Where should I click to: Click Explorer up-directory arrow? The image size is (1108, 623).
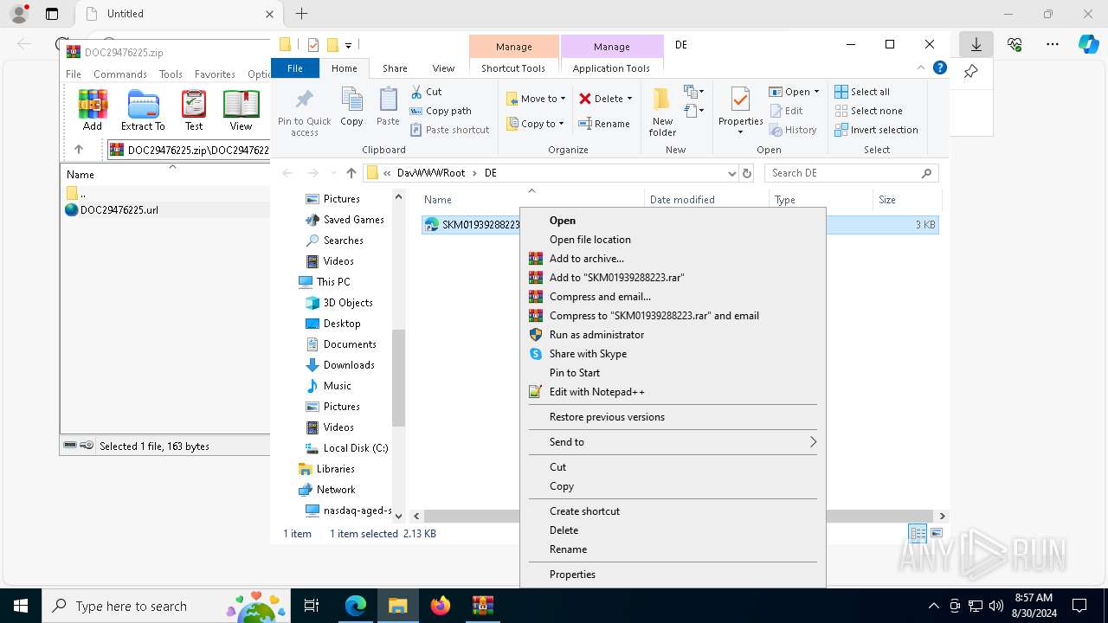pyautogui.click(x=351, y=173)
